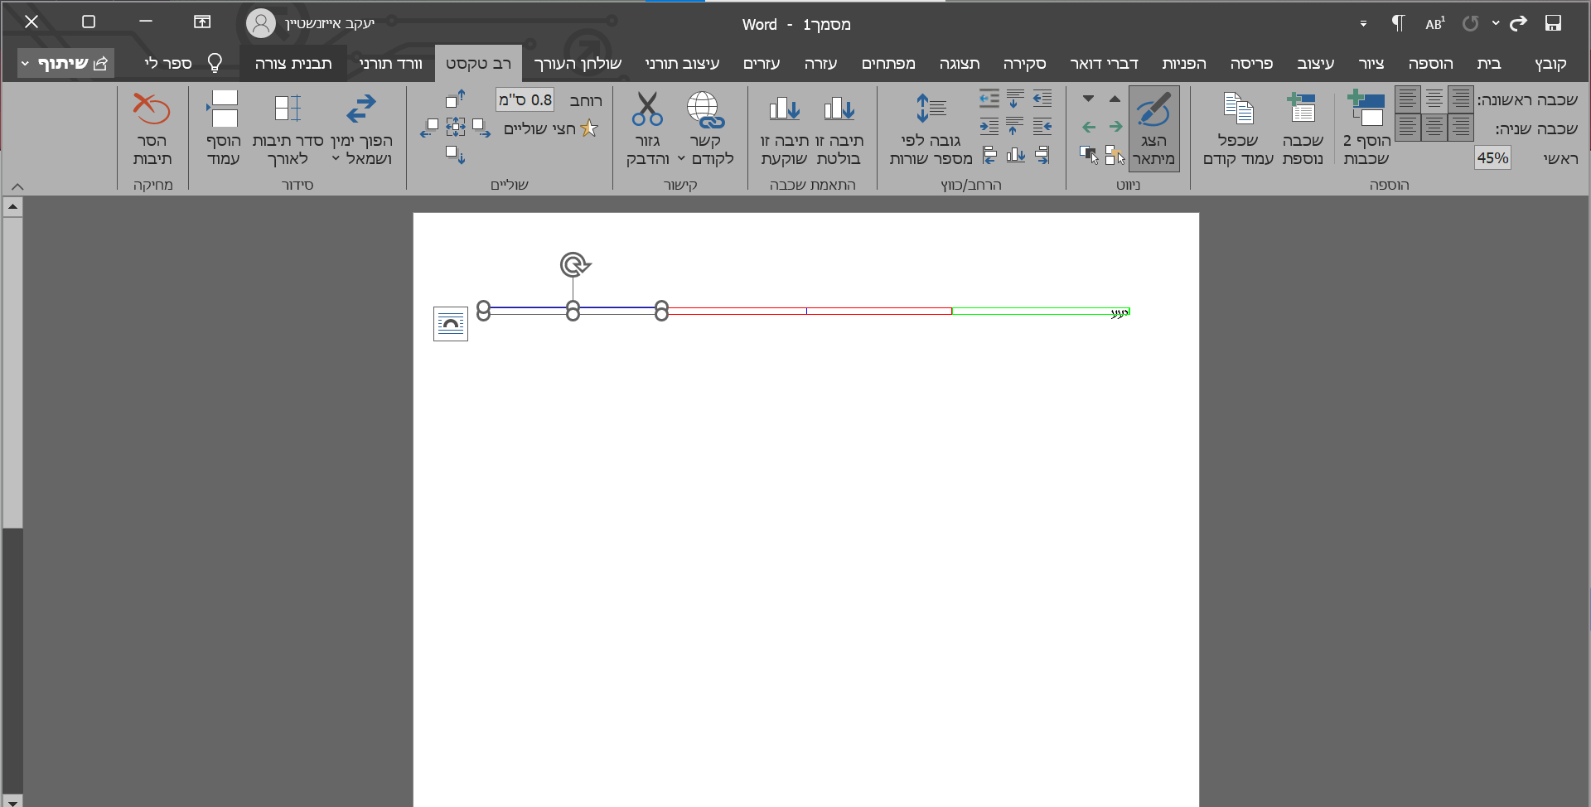The height and width of the screenshot is (807, 1591).
Task: Open the Customize Quick Access Toolbar arrow
Action: pos(1363,24)
